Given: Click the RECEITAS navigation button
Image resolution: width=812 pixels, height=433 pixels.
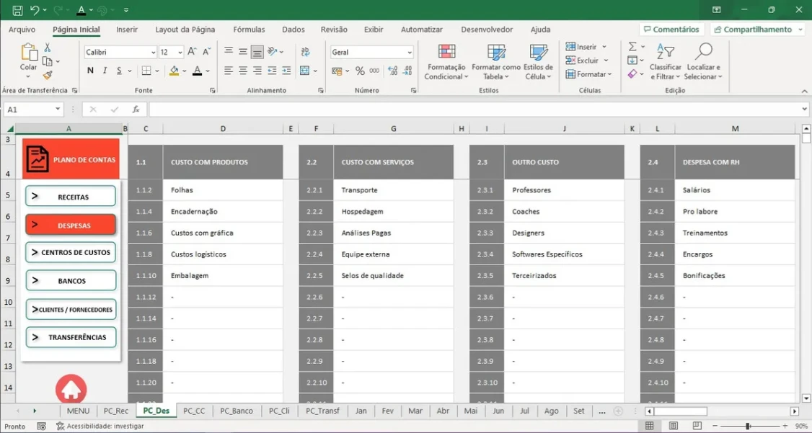Looking at the screenshot, I should point(71,197).
